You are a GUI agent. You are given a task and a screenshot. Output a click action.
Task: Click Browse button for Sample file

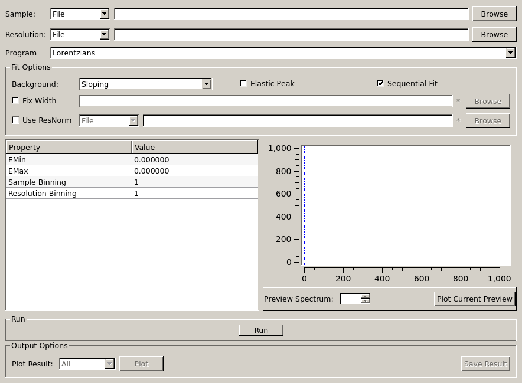[494, 14]
